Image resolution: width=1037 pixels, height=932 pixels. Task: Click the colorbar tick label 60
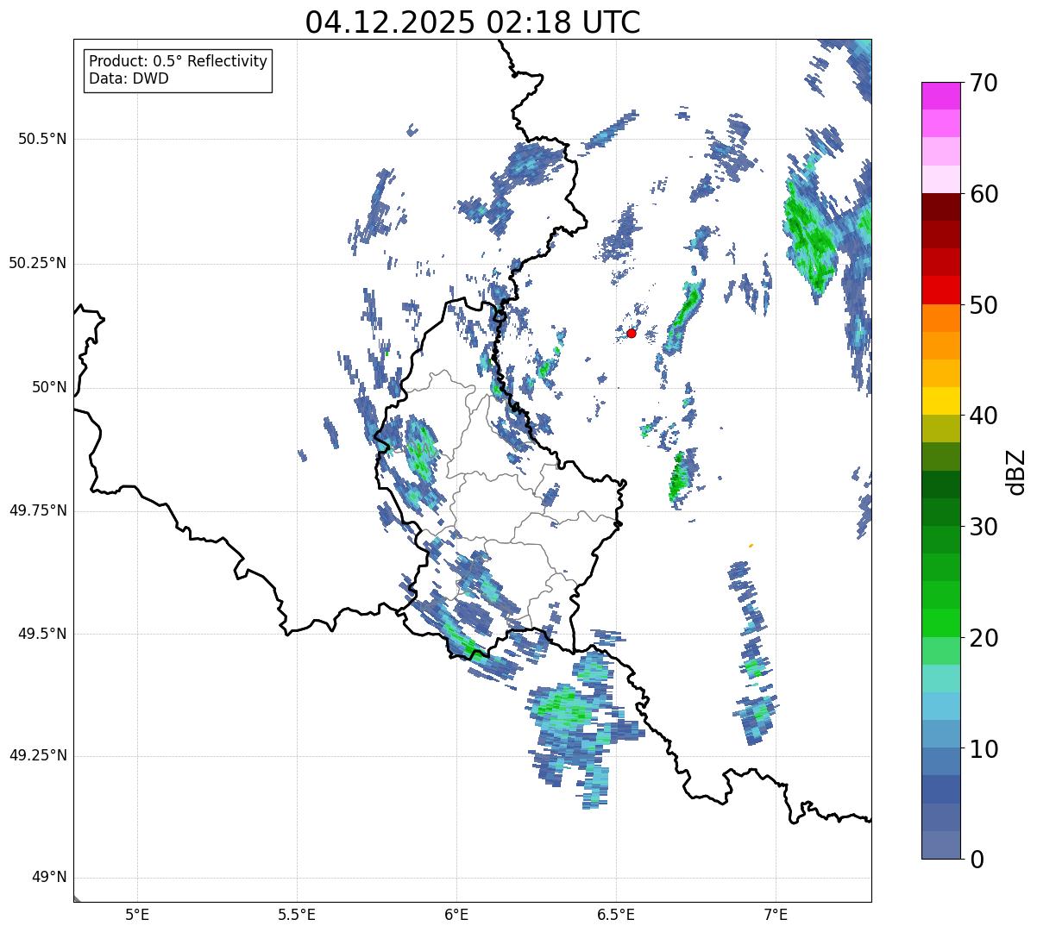[x=984, y=194]
